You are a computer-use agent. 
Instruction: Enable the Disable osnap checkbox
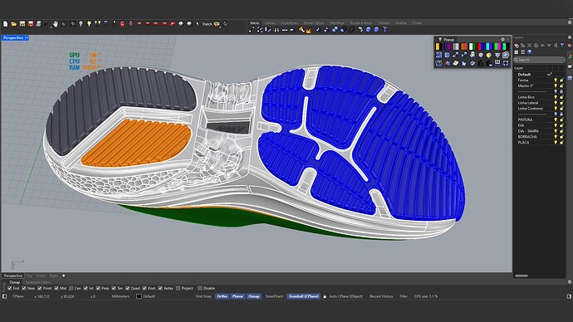tap(200, 288)
